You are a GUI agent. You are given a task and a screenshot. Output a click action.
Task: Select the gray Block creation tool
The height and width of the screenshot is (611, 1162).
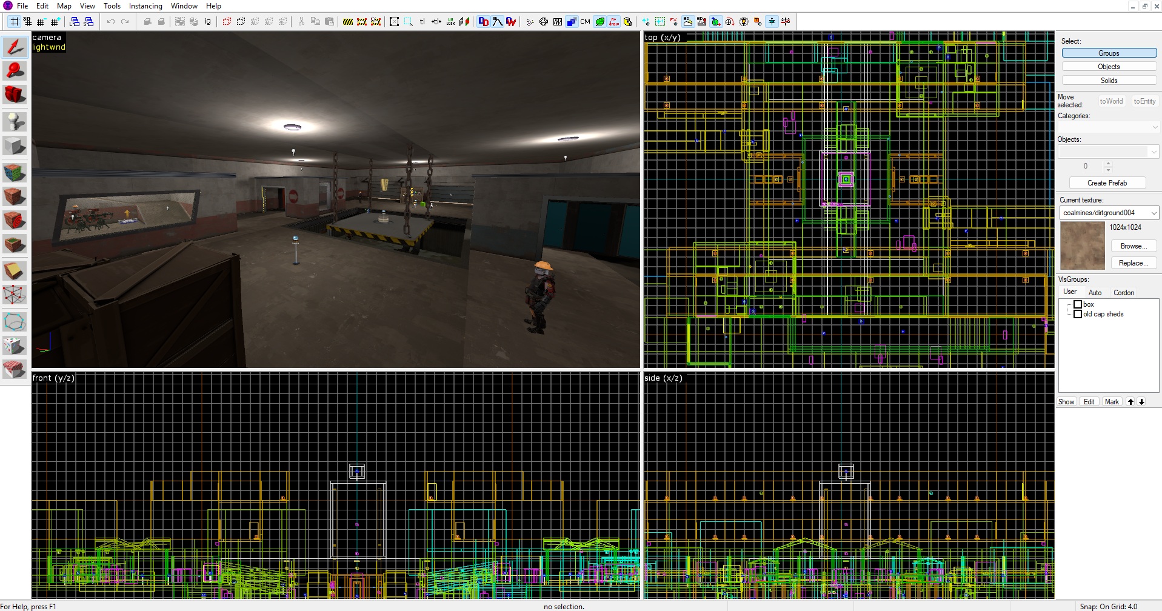point(15,146)
